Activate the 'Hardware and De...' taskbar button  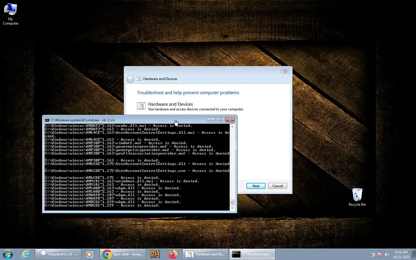(x=205, y=254)
